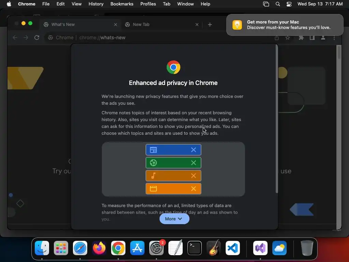Open Finder from the dock
The width and height of the screenshot is (349, 262).
[x=42, y=248]
